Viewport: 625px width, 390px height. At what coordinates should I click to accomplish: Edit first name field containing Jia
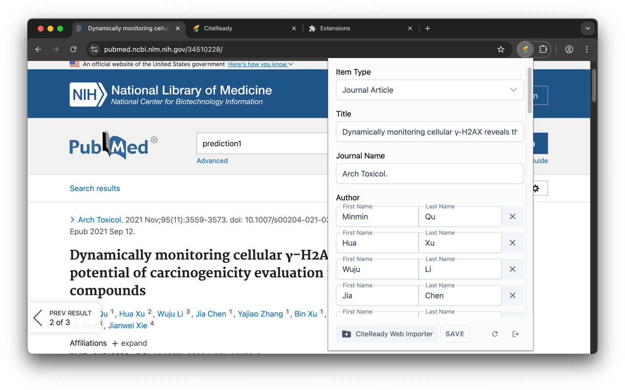pyautogui.click(x=377, y=295)
